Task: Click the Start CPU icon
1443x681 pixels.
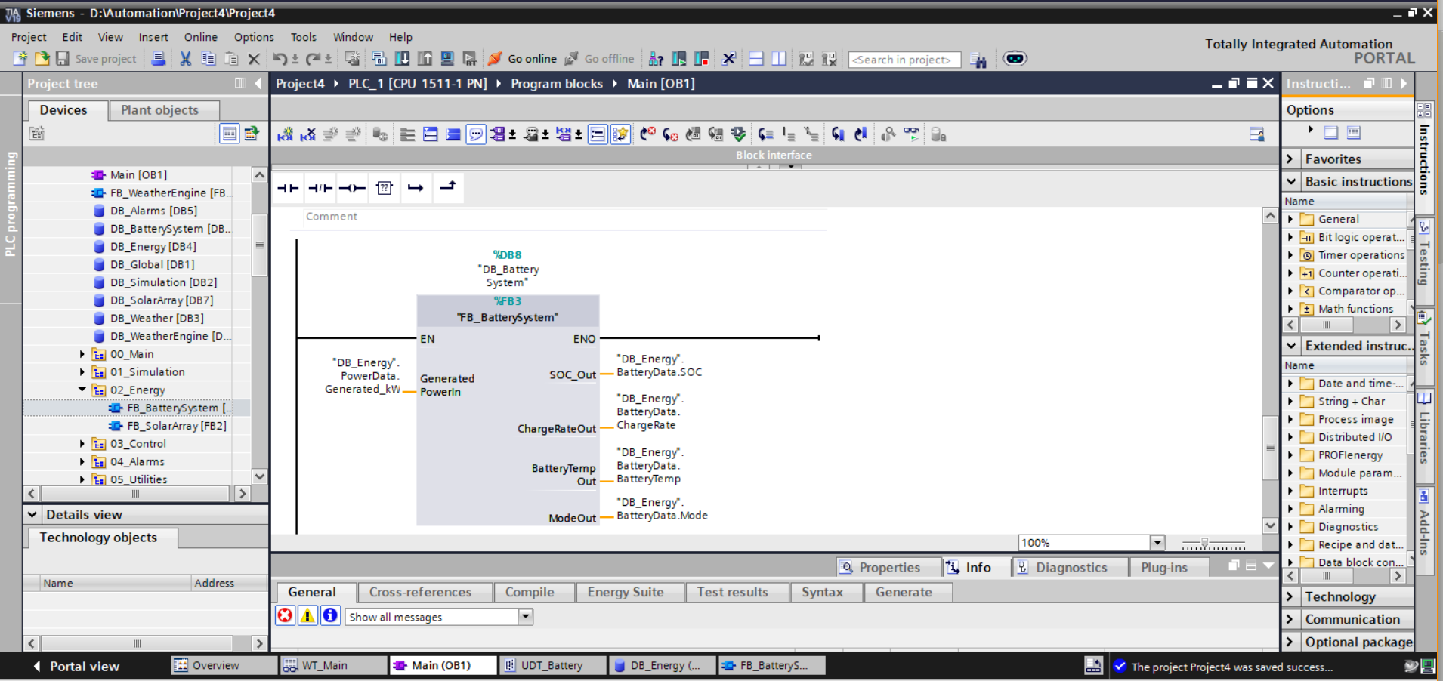Action: [678, 59]
